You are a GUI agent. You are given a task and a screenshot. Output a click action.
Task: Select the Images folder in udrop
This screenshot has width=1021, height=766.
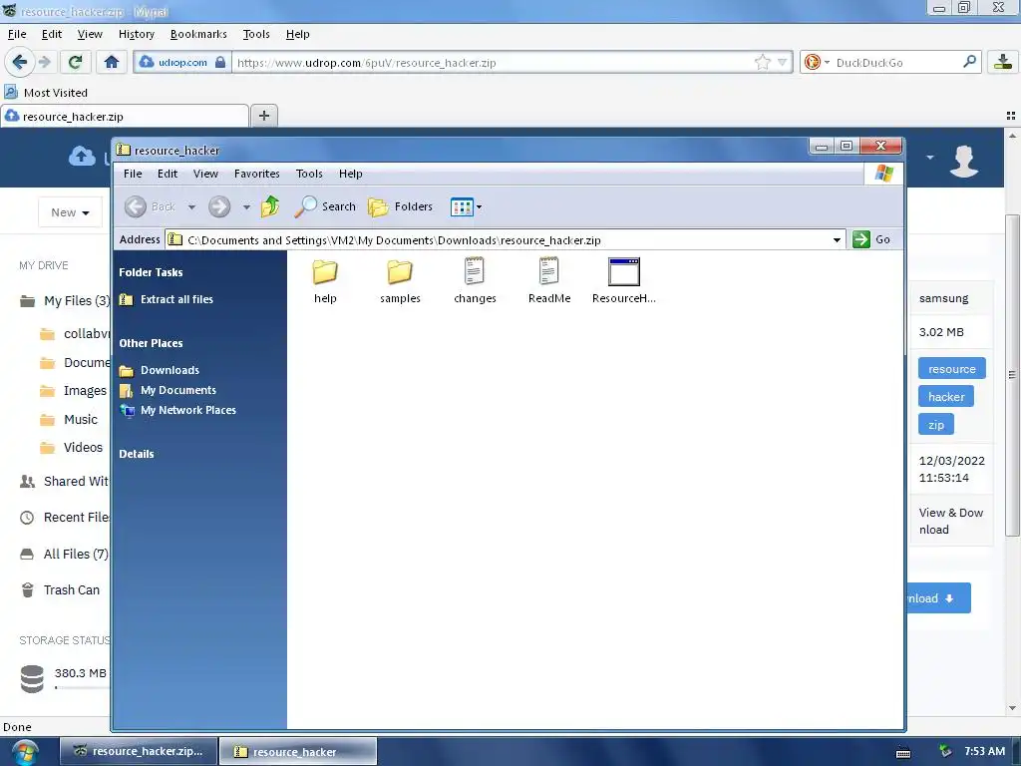(73, 391)
